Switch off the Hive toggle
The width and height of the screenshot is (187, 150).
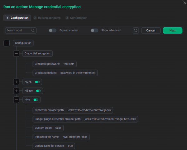36,100
